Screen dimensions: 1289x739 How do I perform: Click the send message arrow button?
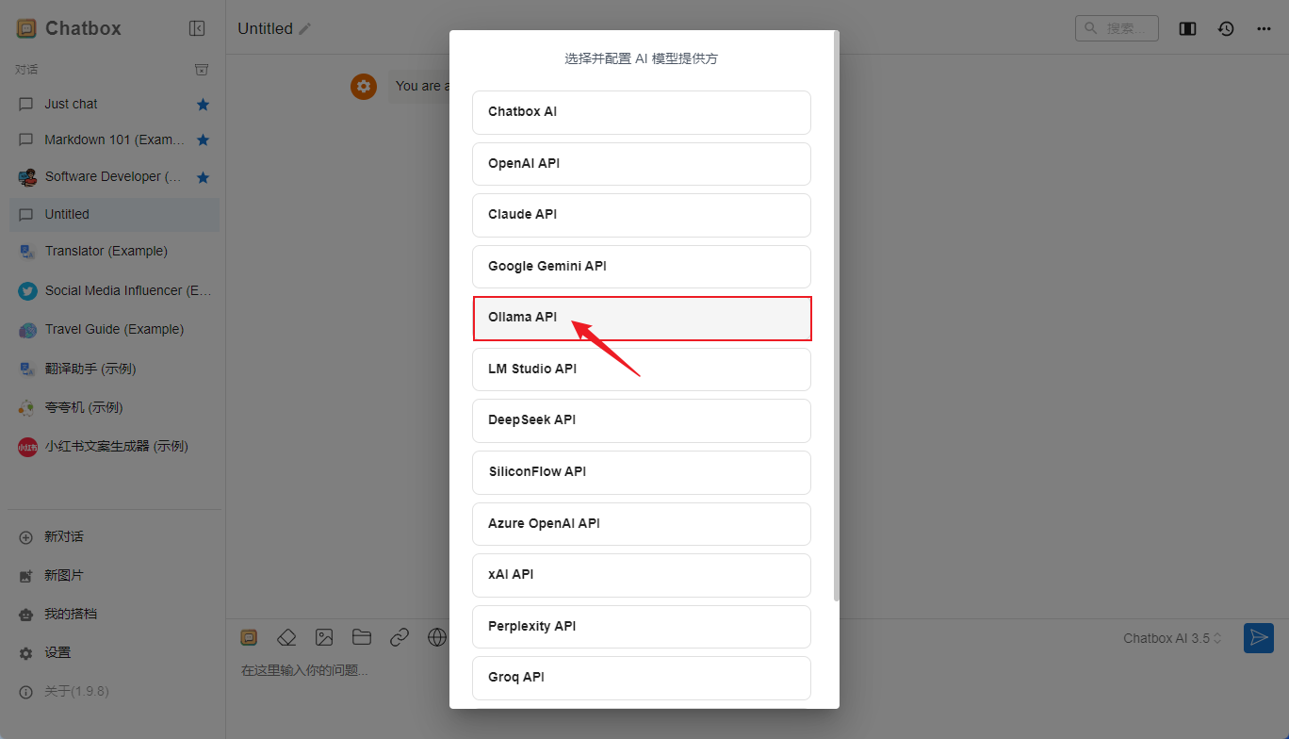click(x=1258, y=638)
